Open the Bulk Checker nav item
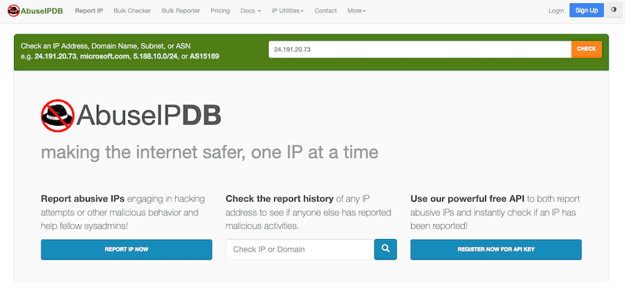The height and width of the screenshot is (289, 625). tap(132, 11)
